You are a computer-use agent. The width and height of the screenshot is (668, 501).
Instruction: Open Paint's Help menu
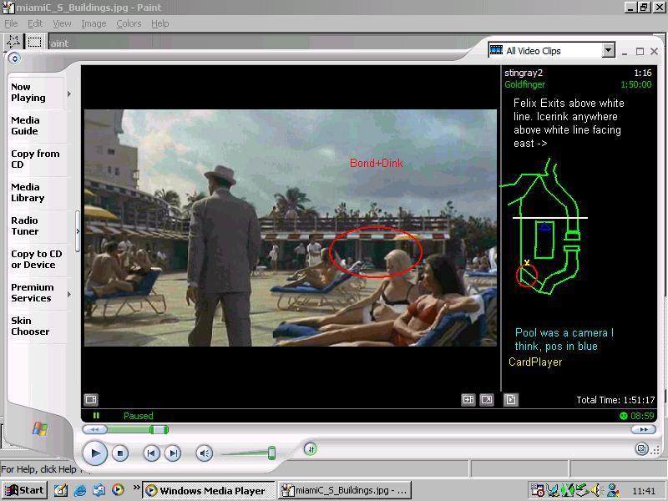159,24
